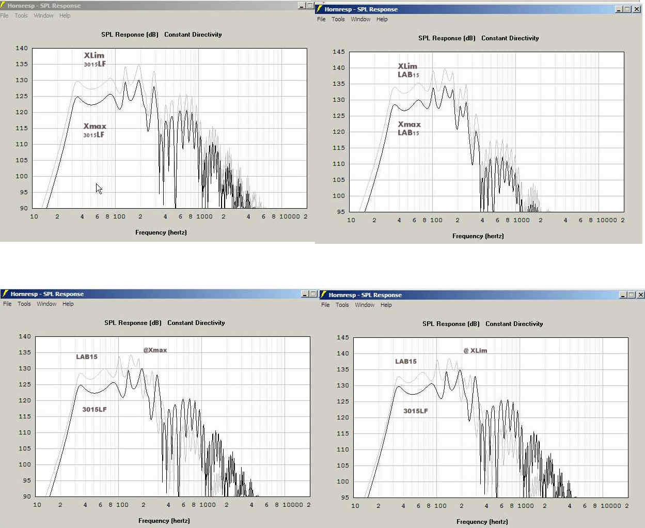Open Window menu in greyed-out title window

point(44,15)
